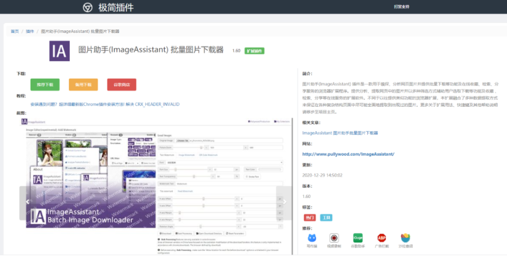This screenshot has height=256, width=507.
Task: Show previous screenshot with left arrow
Action: click(27, 202)
